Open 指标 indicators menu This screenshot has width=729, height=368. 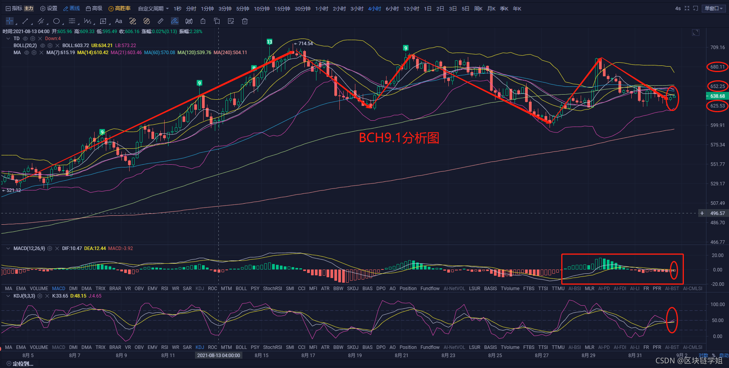click(x=14, y=8)
